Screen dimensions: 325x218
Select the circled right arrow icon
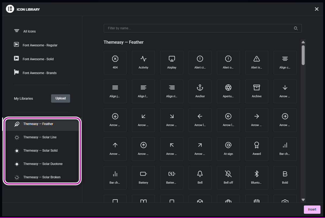tap(285, 120)
